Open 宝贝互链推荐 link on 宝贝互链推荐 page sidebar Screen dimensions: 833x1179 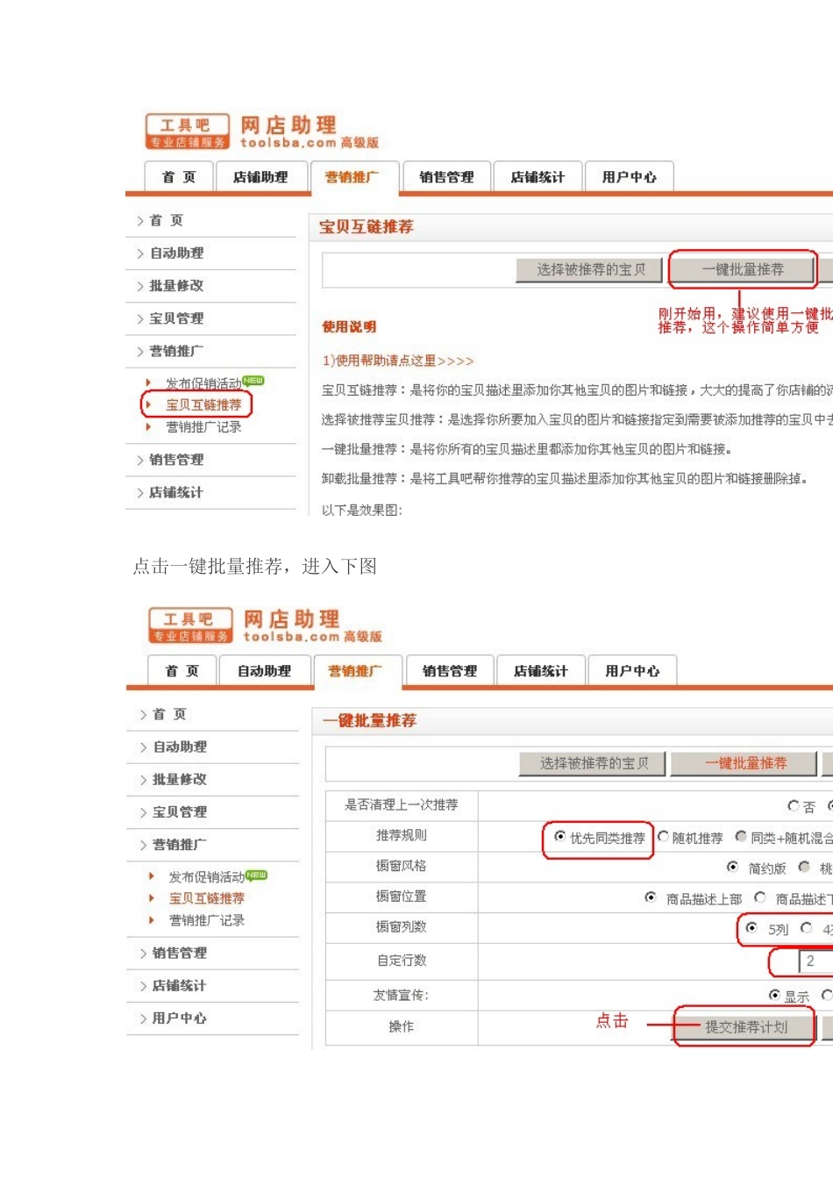(x=203, y=405)
